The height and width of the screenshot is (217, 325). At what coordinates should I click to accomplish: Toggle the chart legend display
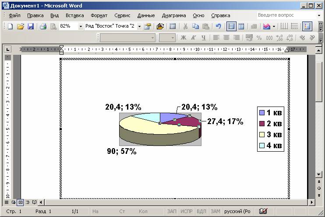pyautogui.click(x=307, y=26)
